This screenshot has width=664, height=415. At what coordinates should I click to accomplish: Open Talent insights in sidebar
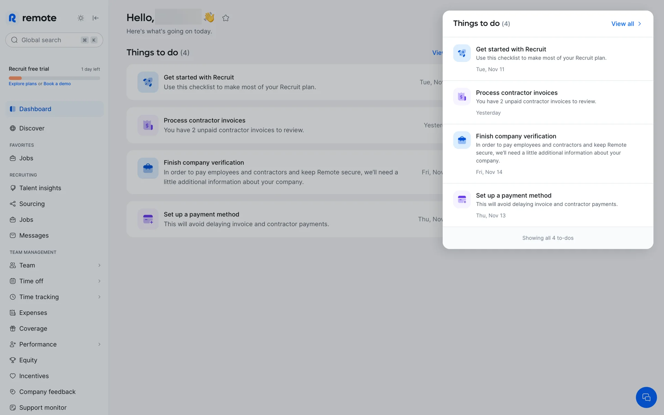point(40,188)
